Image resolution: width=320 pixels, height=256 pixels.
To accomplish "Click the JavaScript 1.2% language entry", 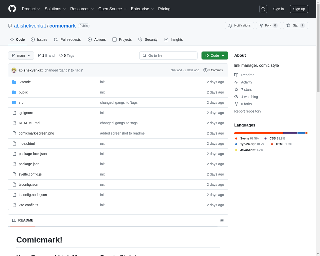I will 249,150.
